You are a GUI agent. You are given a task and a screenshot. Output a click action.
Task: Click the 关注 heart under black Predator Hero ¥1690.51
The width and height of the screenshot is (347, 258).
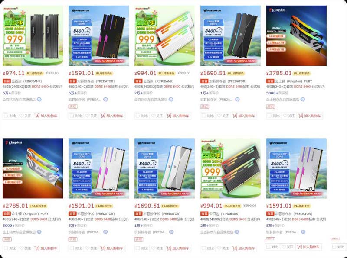click(219, 116)
